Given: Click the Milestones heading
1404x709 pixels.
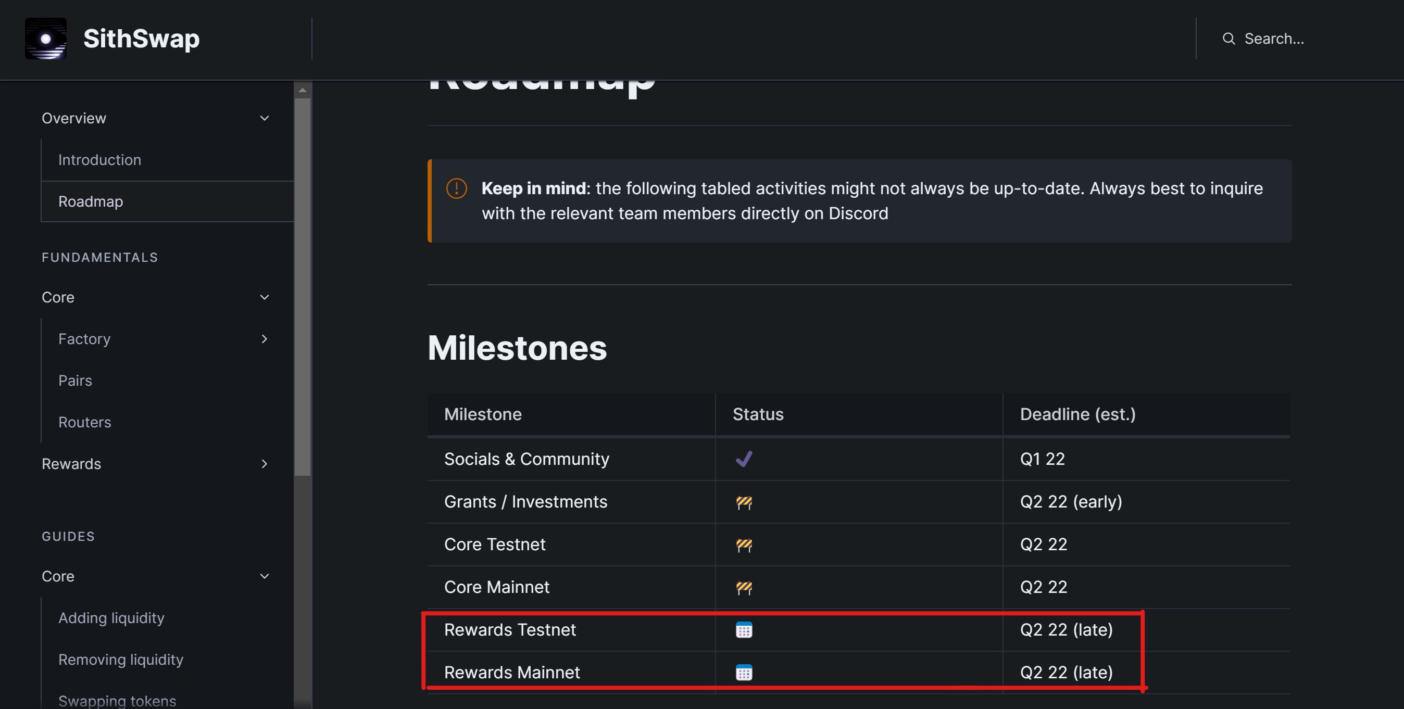Looking at the screenshot, I should (x=517, y=348).
